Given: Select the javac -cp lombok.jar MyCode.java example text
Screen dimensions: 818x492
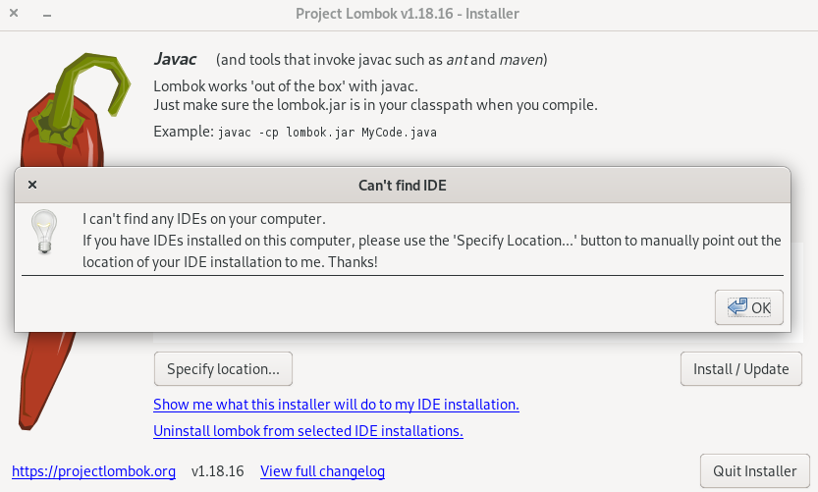Looking at the screenshot, I should 327,133.
